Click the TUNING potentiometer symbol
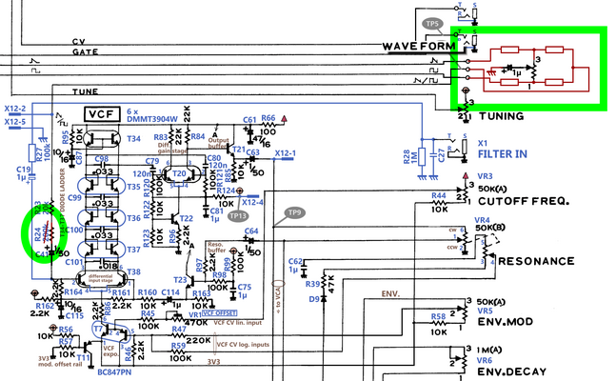Image resolution: width=616 pixels, height=381 pixels. click(466, 106)
